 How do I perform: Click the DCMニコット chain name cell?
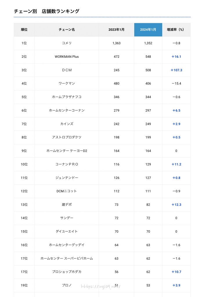67,191
